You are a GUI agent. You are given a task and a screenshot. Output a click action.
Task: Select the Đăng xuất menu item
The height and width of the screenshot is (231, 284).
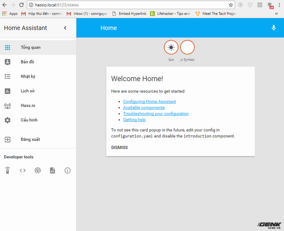[x=38, y=139]
